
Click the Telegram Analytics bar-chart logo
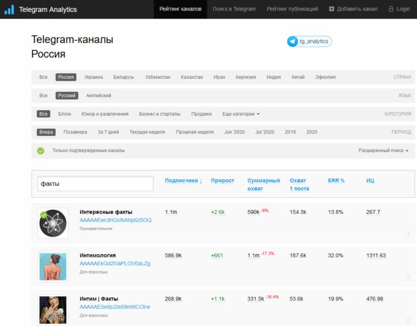(x=10, y=10)
